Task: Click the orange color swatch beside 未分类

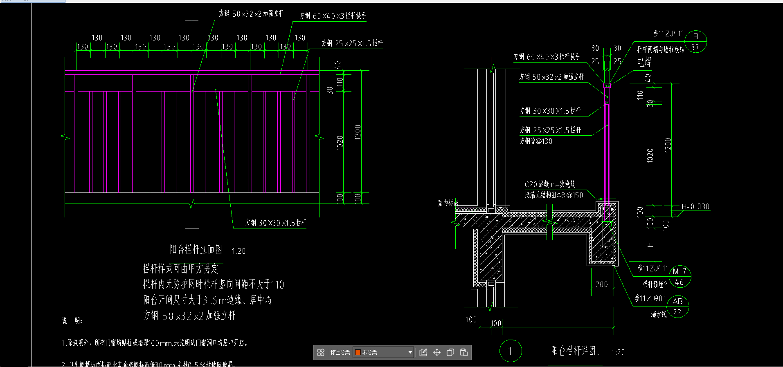Action: point(358,352)
